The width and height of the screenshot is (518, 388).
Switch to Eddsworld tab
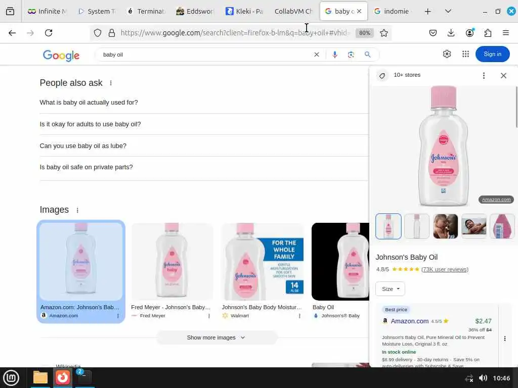coord(195,11)
